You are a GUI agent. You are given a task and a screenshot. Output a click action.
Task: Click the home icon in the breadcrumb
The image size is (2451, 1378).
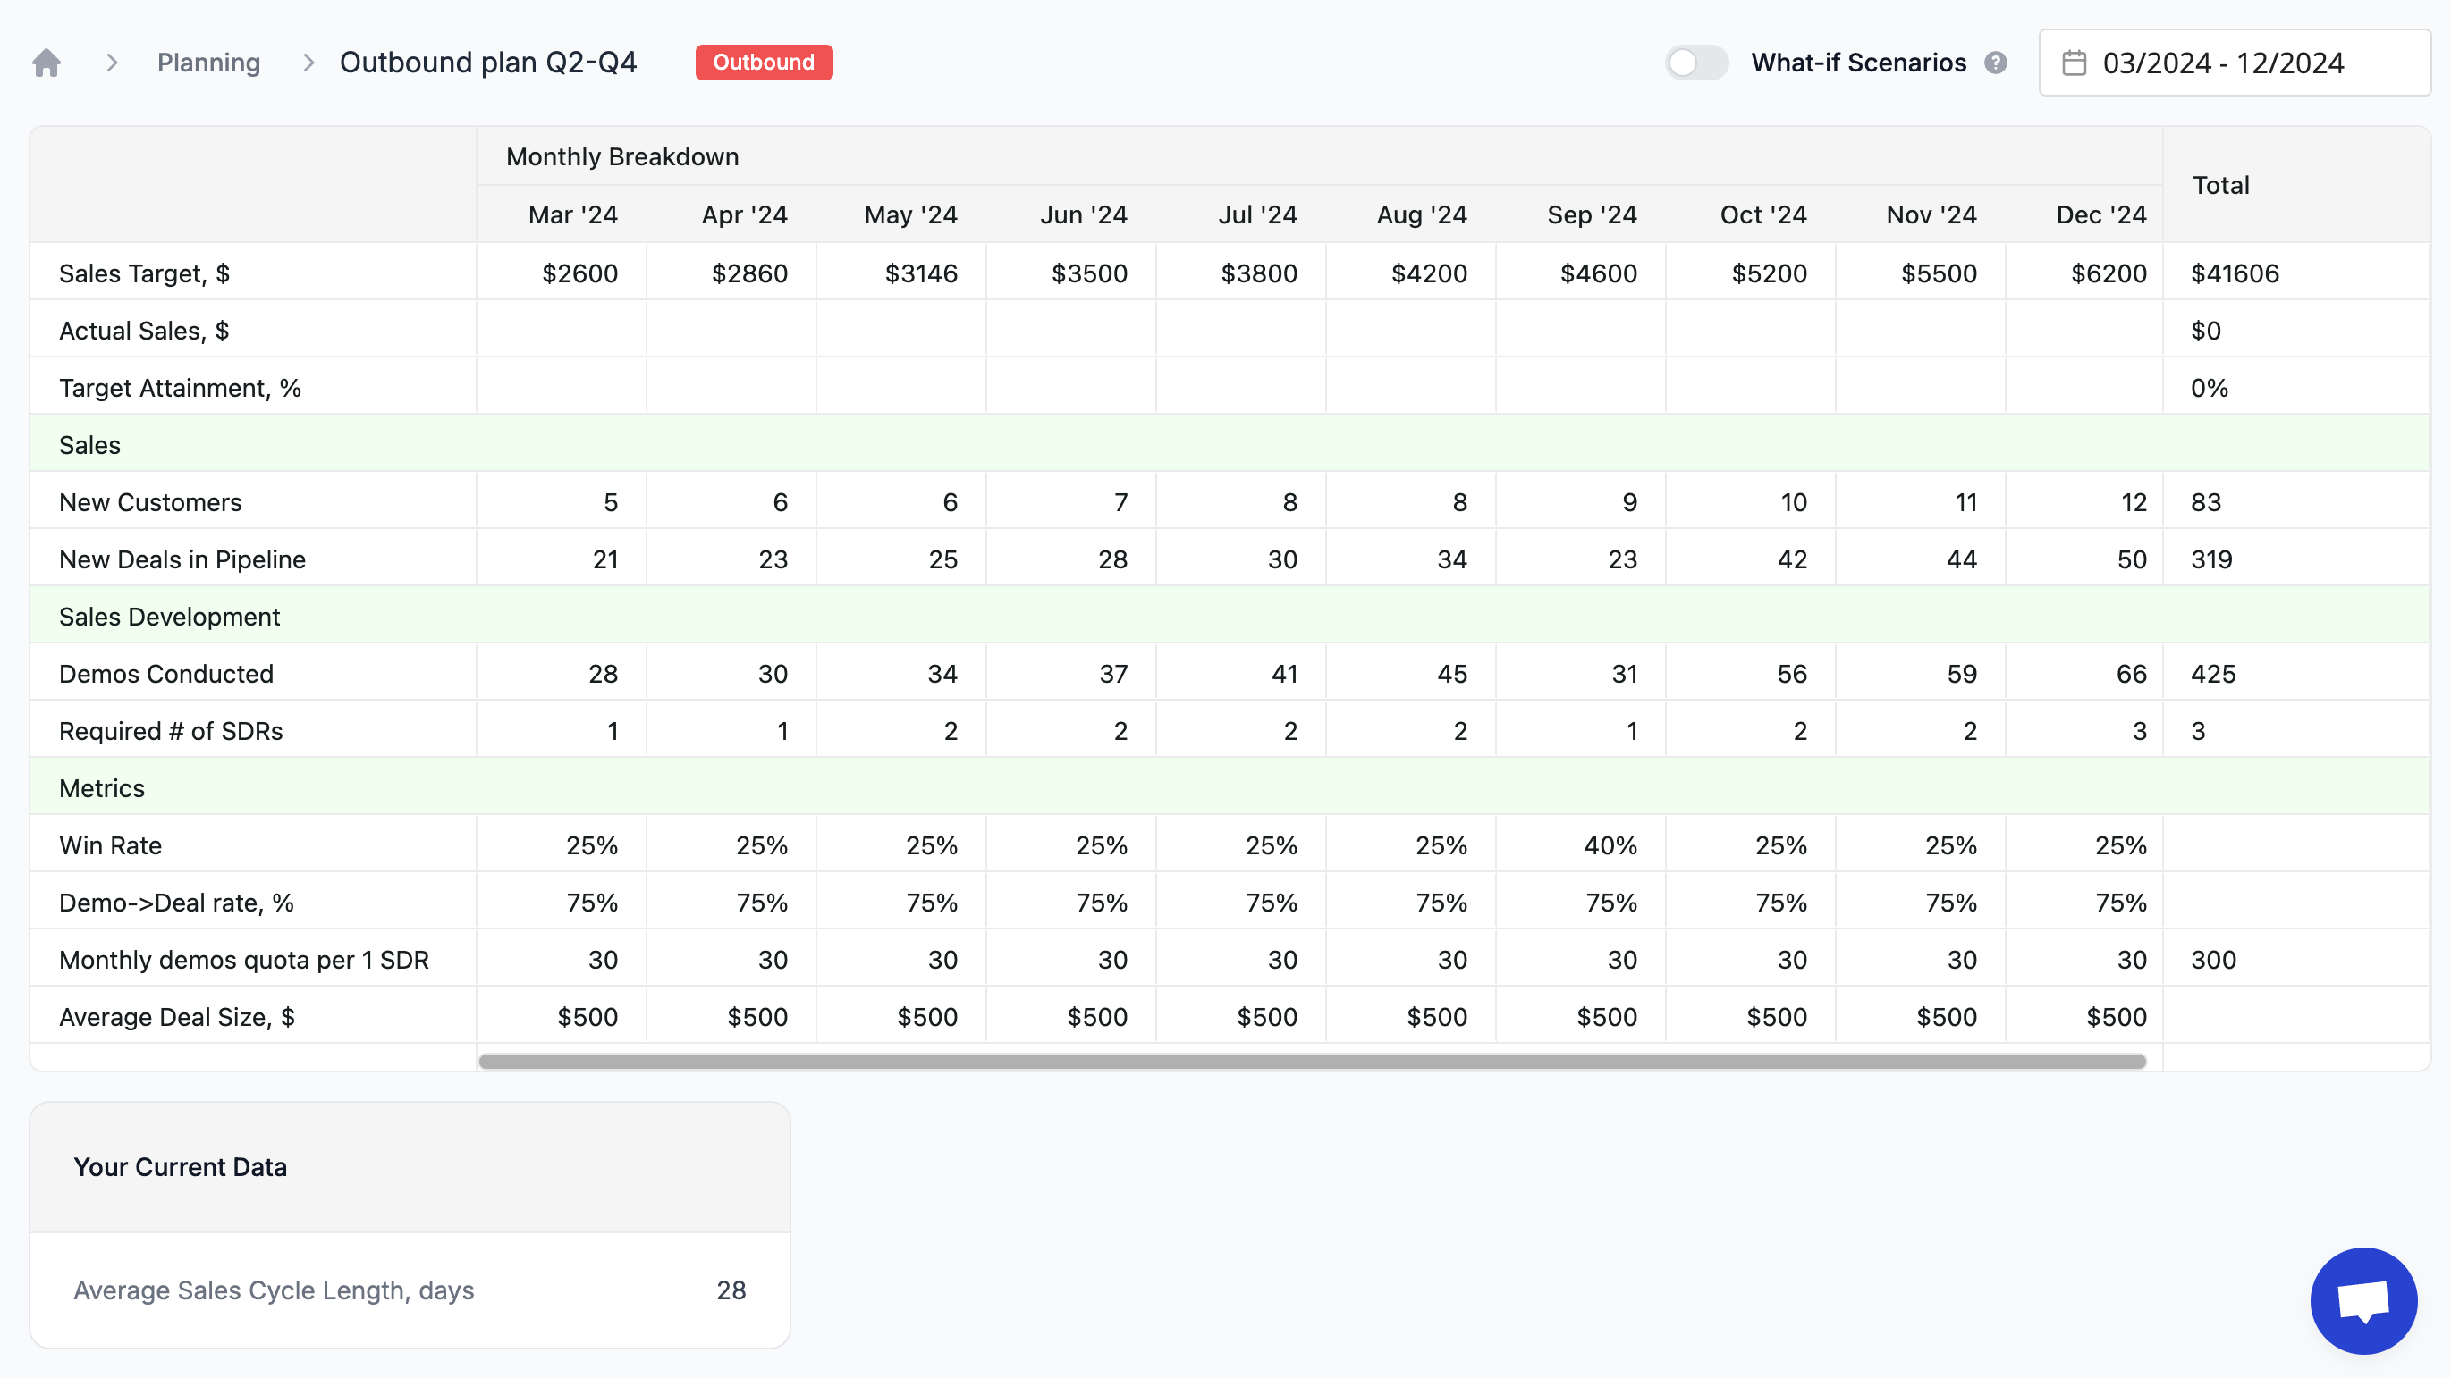(45, 62)
